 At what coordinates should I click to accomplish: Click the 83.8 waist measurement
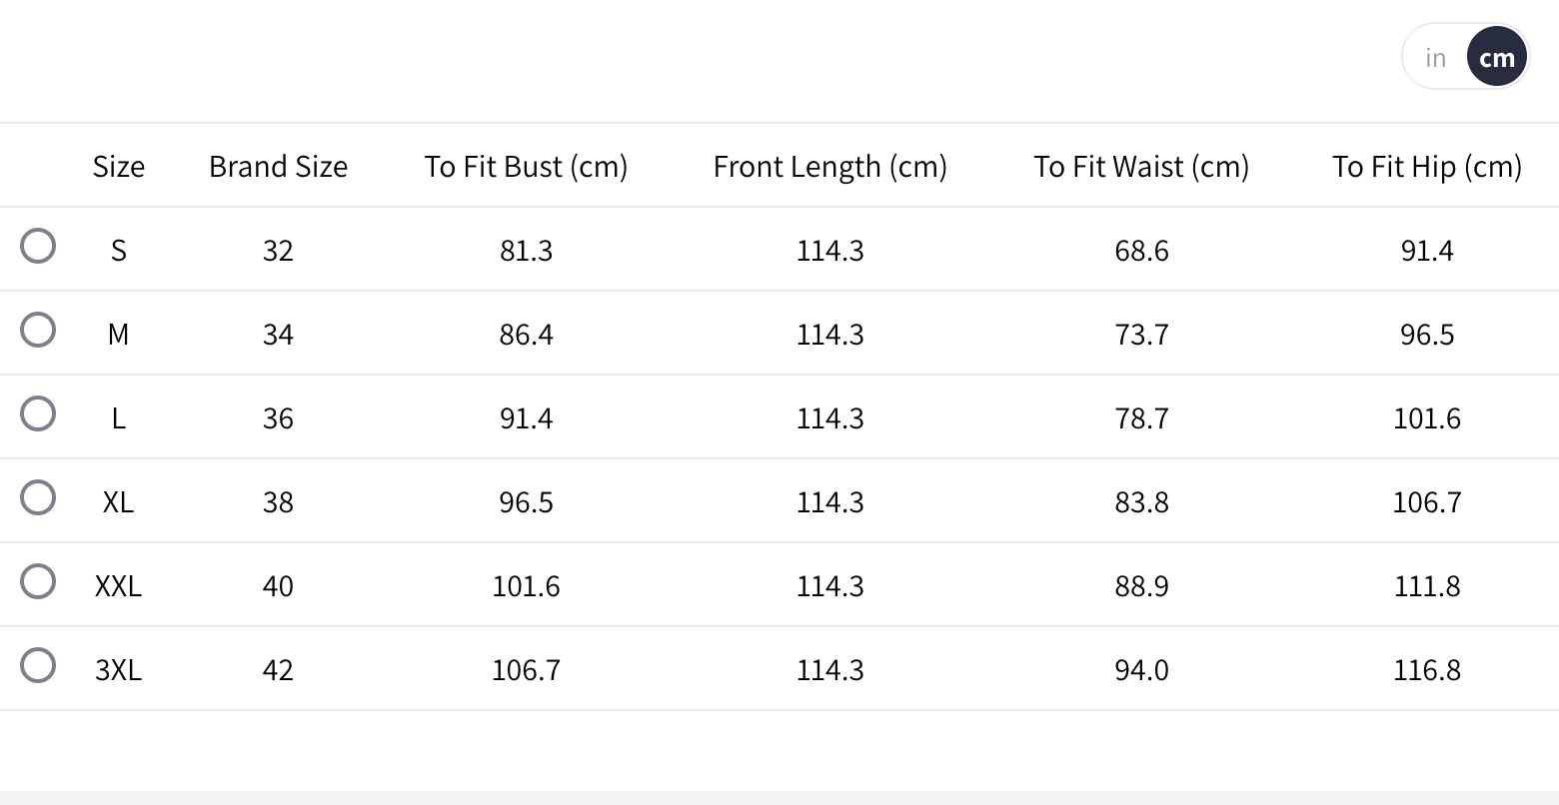click(1141, 502)
